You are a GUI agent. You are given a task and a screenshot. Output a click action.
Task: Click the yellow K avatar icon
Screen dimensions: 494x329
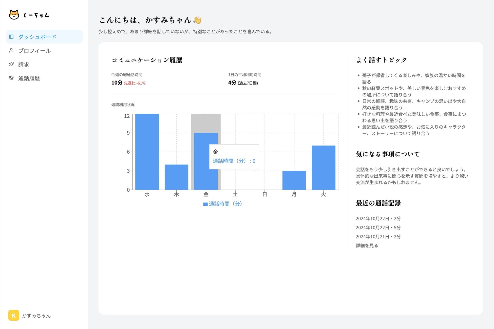point(14,315)
